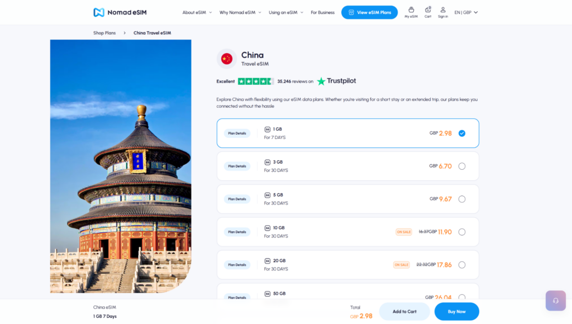Click the 5G icon on 1 GB plan

coord(268,129)
